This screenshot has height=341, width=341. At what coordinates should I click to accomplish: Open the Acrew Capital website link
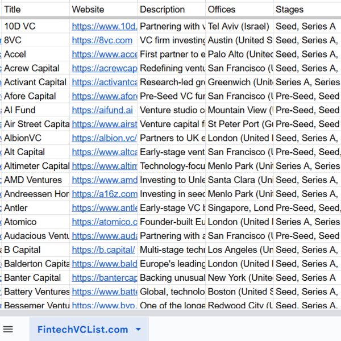click(105, 68)
